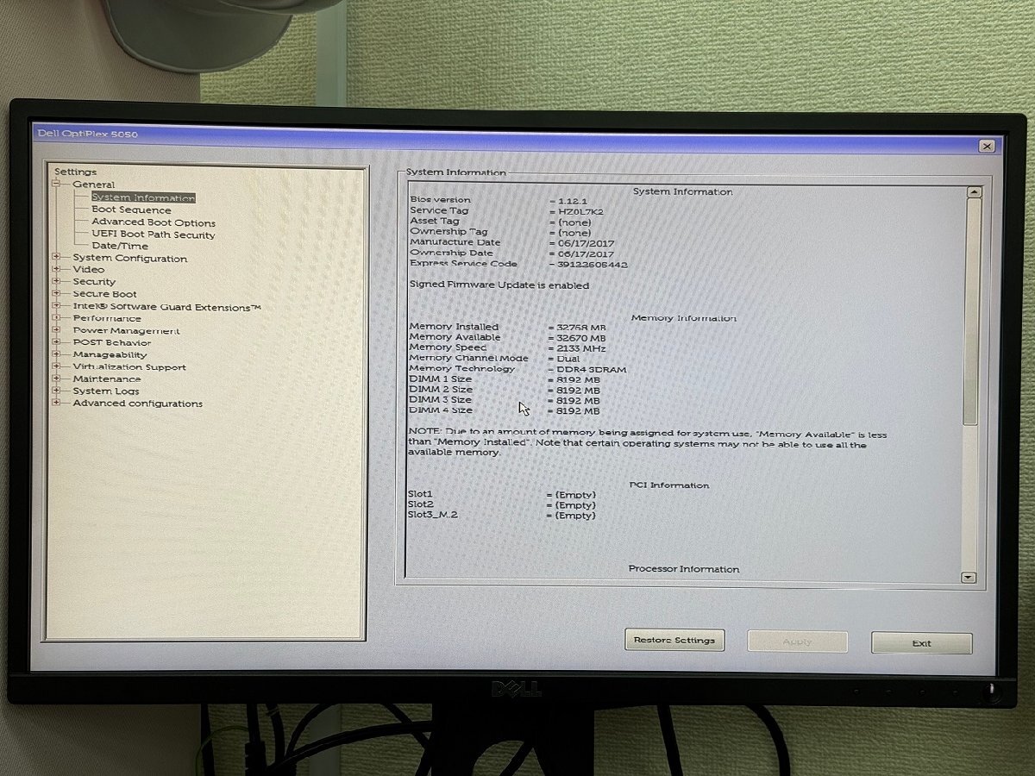Select the highlighted System Information entry

[144, 197]
